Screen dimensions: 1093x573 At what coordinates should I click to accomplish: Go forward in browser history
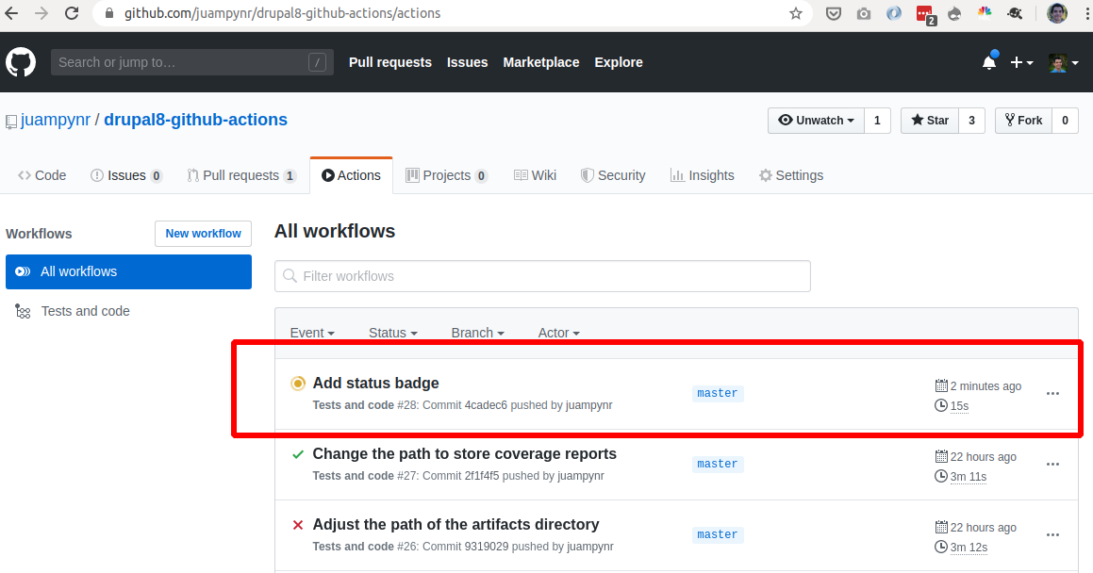coord(41,13)
